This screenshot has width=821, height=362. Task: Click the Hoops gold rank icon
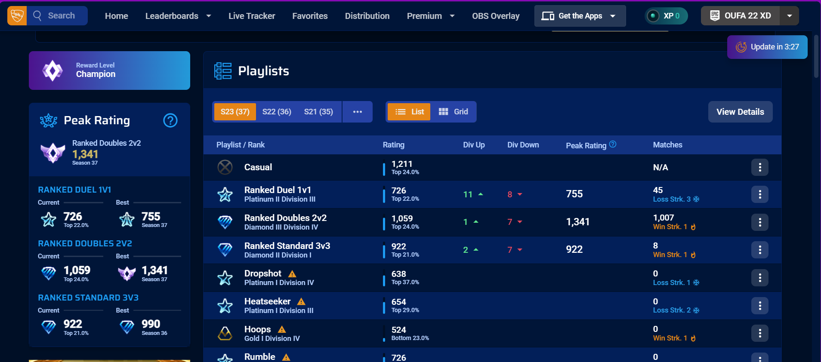tap(225, 333)
